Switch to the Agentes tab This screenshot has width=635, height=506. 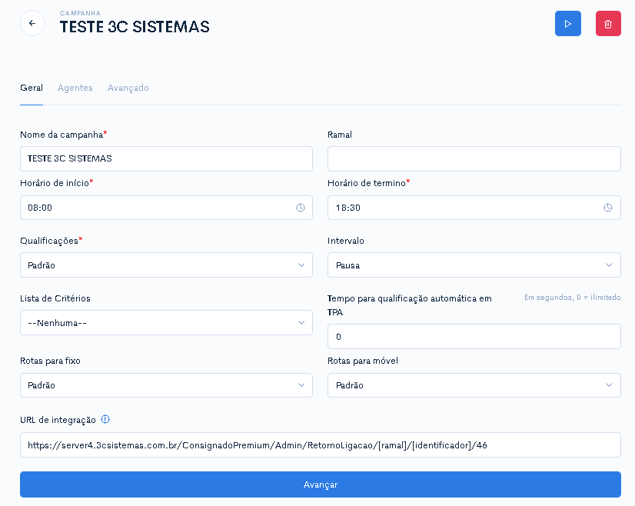pyautogui.click(x=75, y=88)
